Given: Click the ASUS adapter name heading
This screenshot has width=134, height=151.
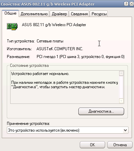Looking at the screenshot, I should pyautogui.click(x=54, y=25).
